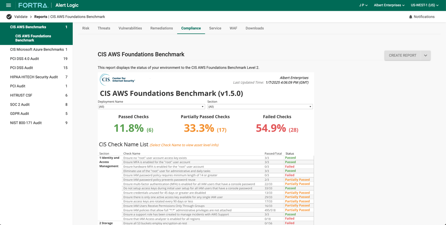
Task: Click the CREATE REPORT button
Action: [x=403, y=55]
